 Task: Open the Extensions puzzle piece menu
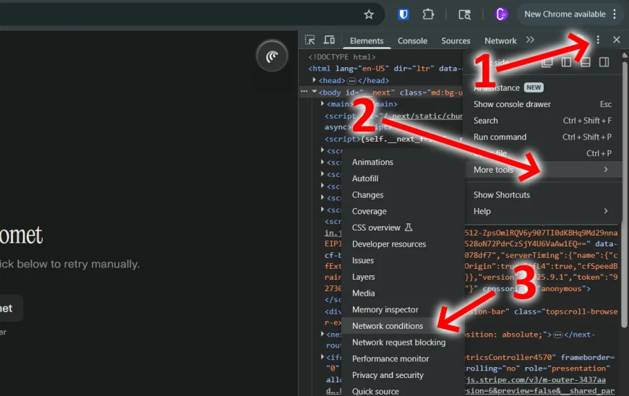click(428, 14)
